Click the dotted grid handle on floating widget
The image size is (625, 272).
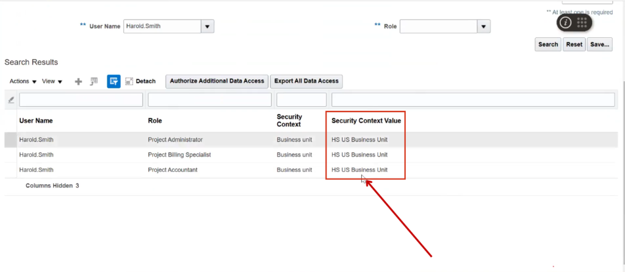[582, 23]
